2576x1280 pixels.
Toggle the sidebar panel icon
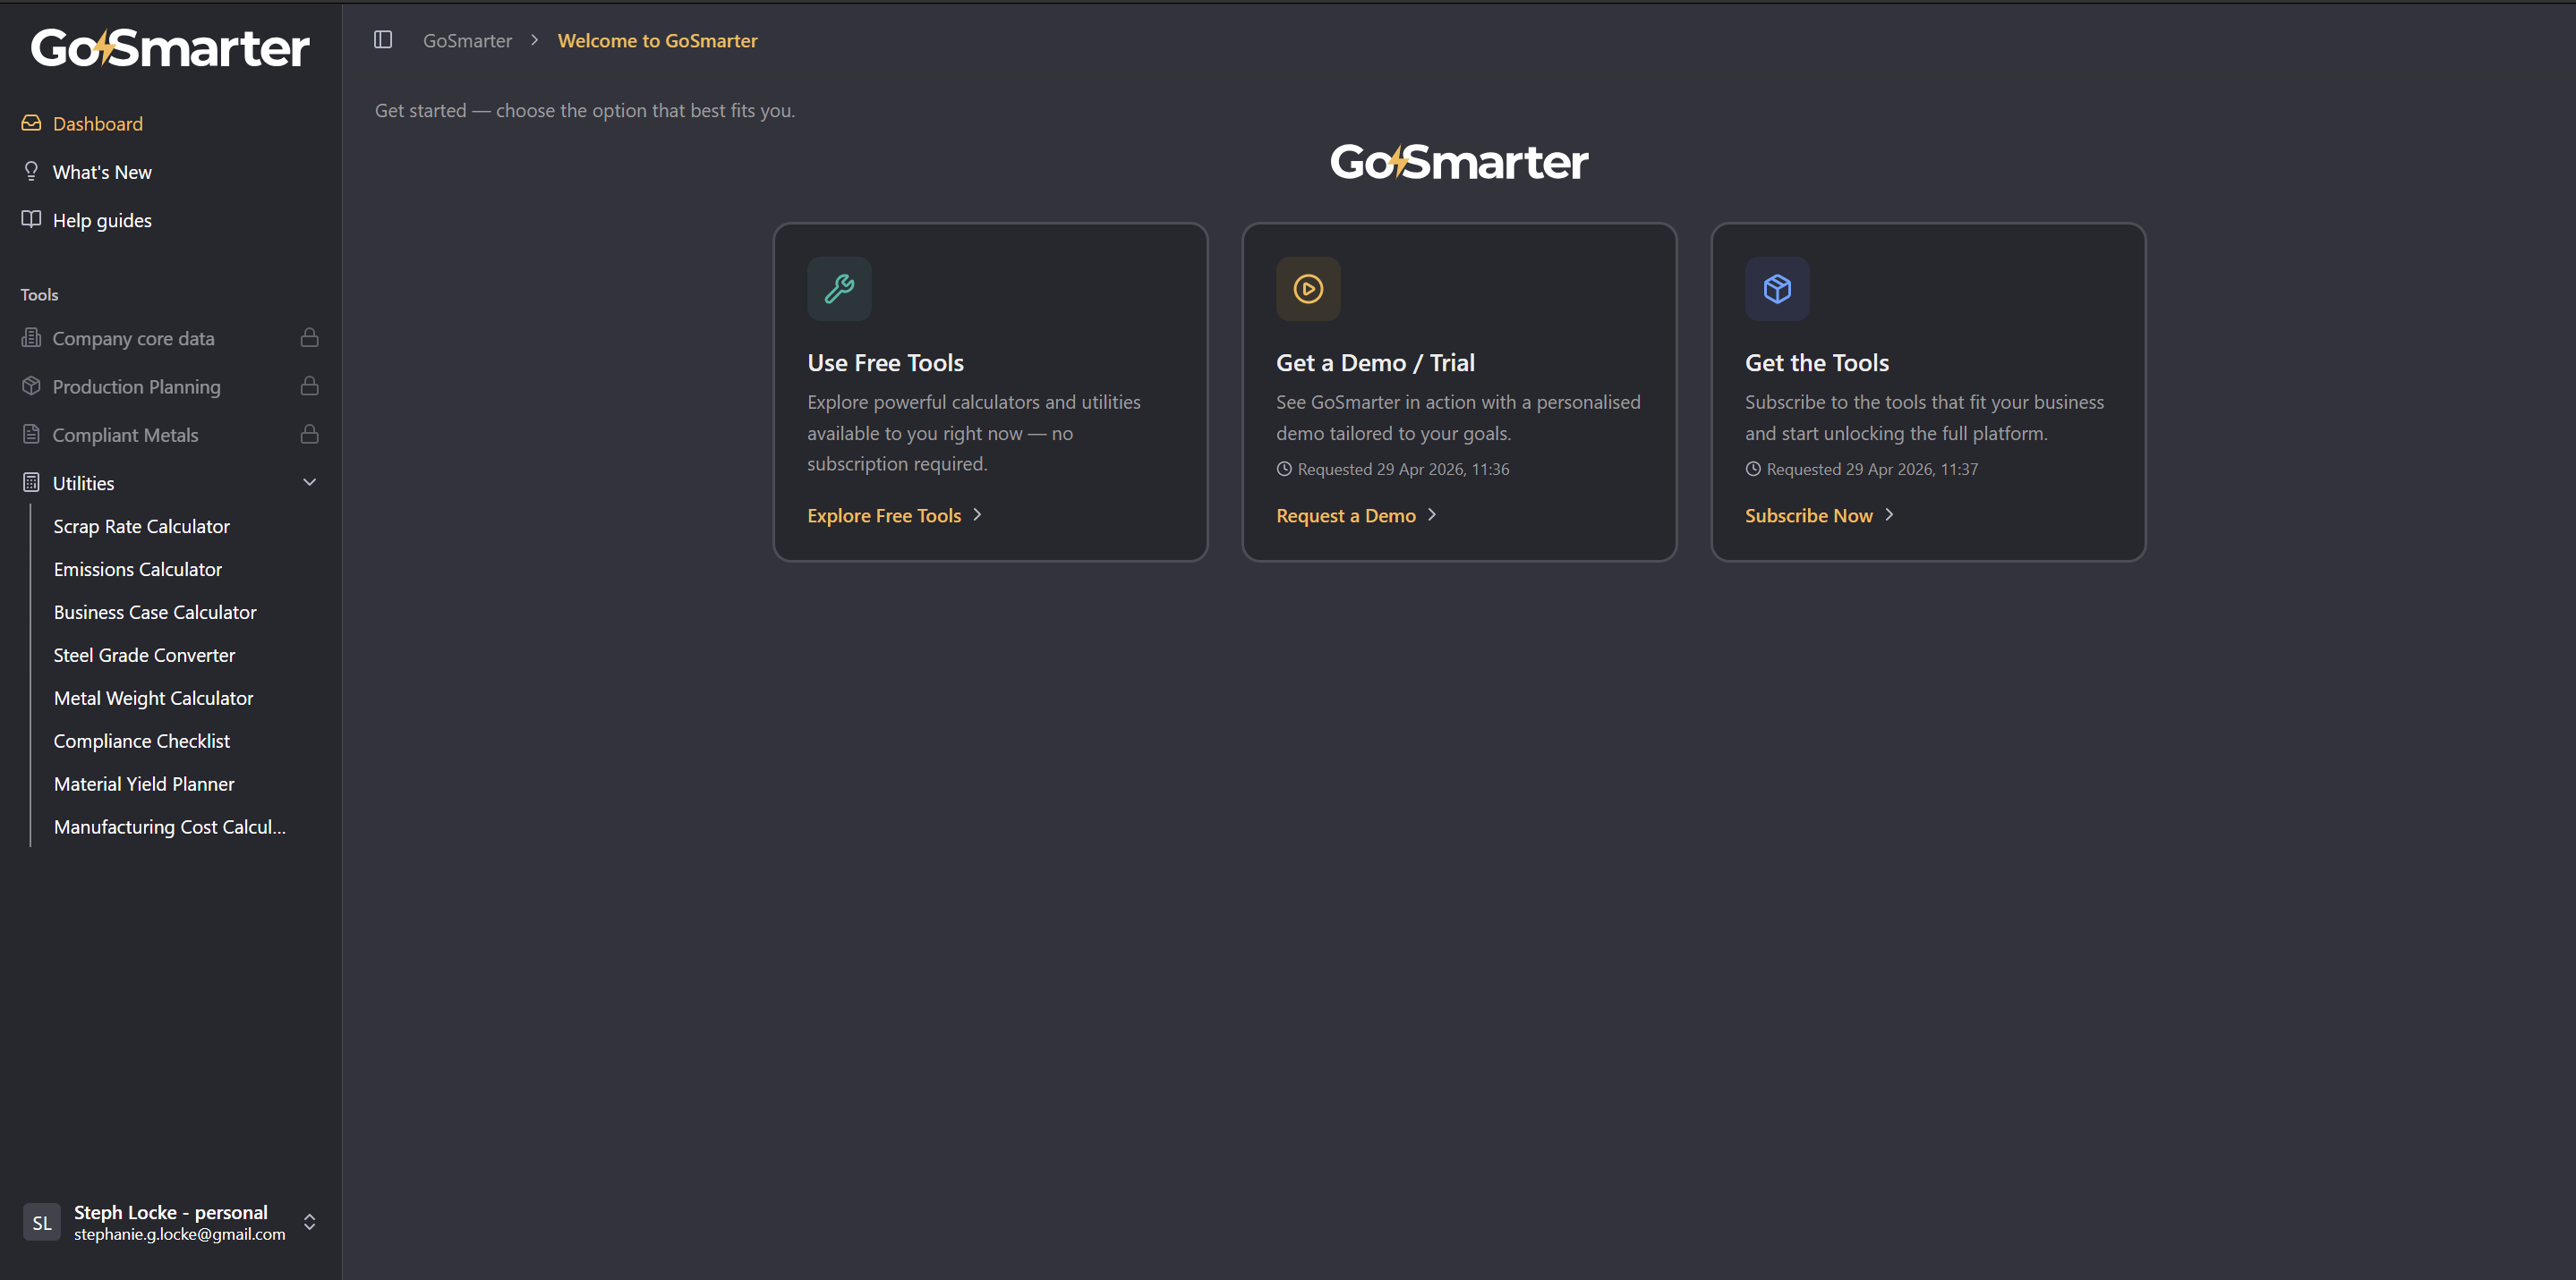pyautogui.click(x=383, y=40)
